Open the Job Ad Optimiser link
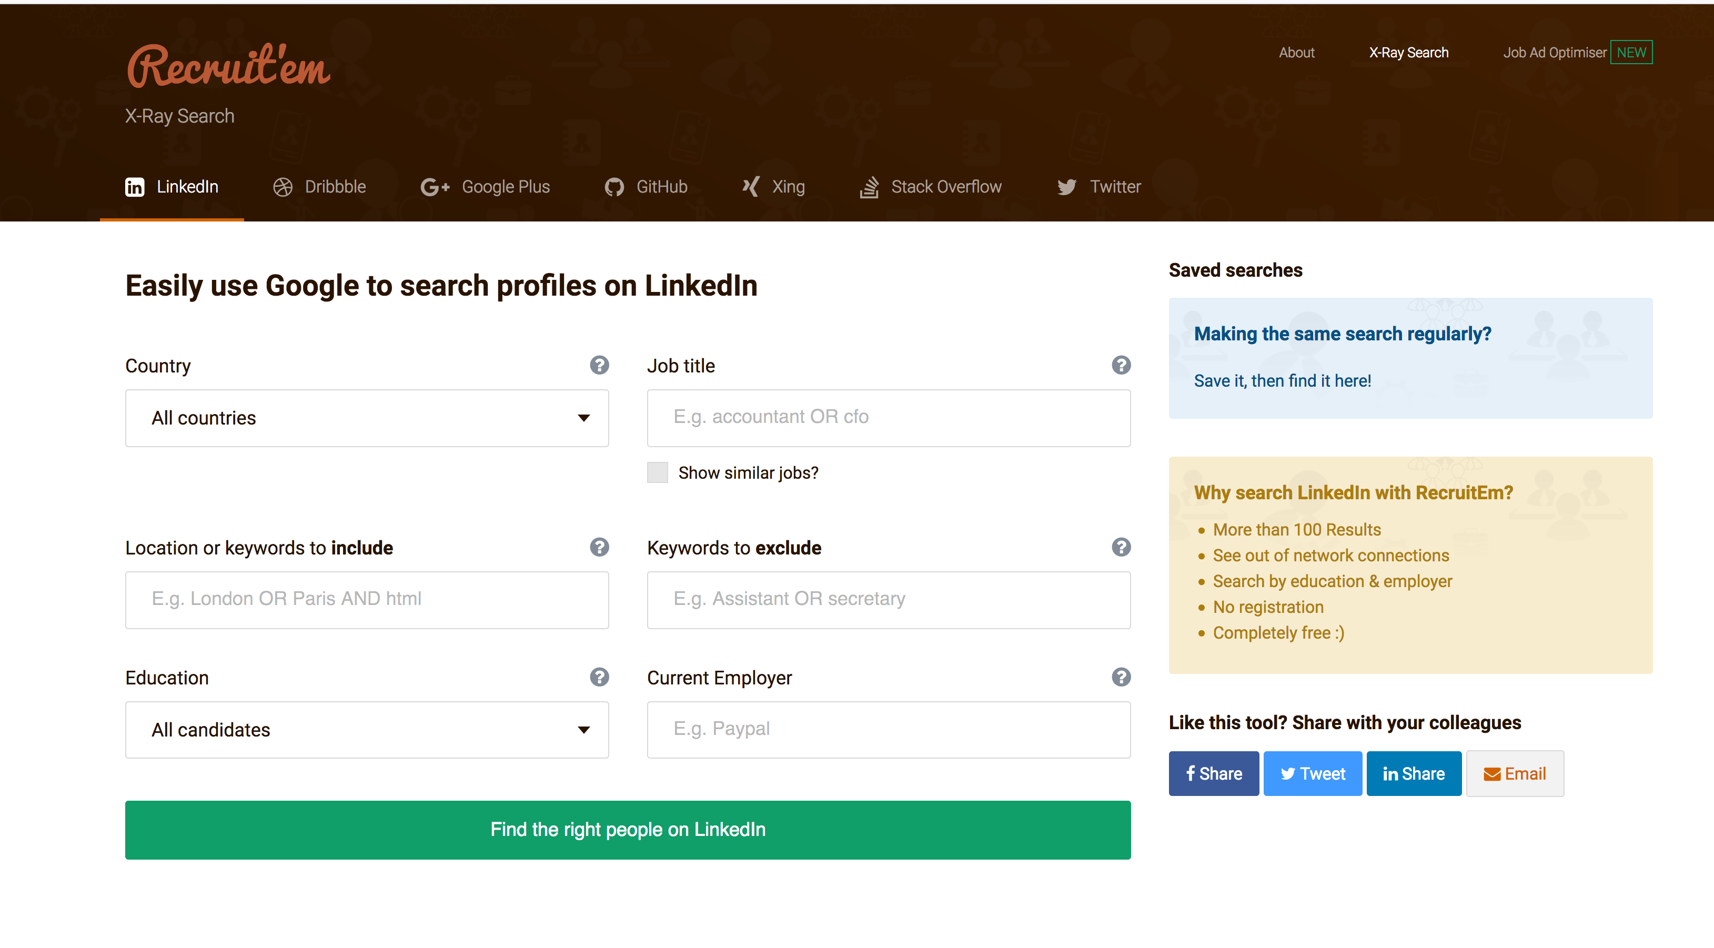This screenshot has height=948, width=1714. 1554,53
